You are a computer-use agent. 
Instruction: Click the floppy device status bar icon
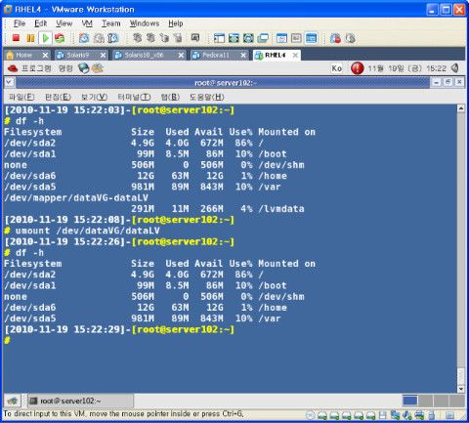(383, 415)
